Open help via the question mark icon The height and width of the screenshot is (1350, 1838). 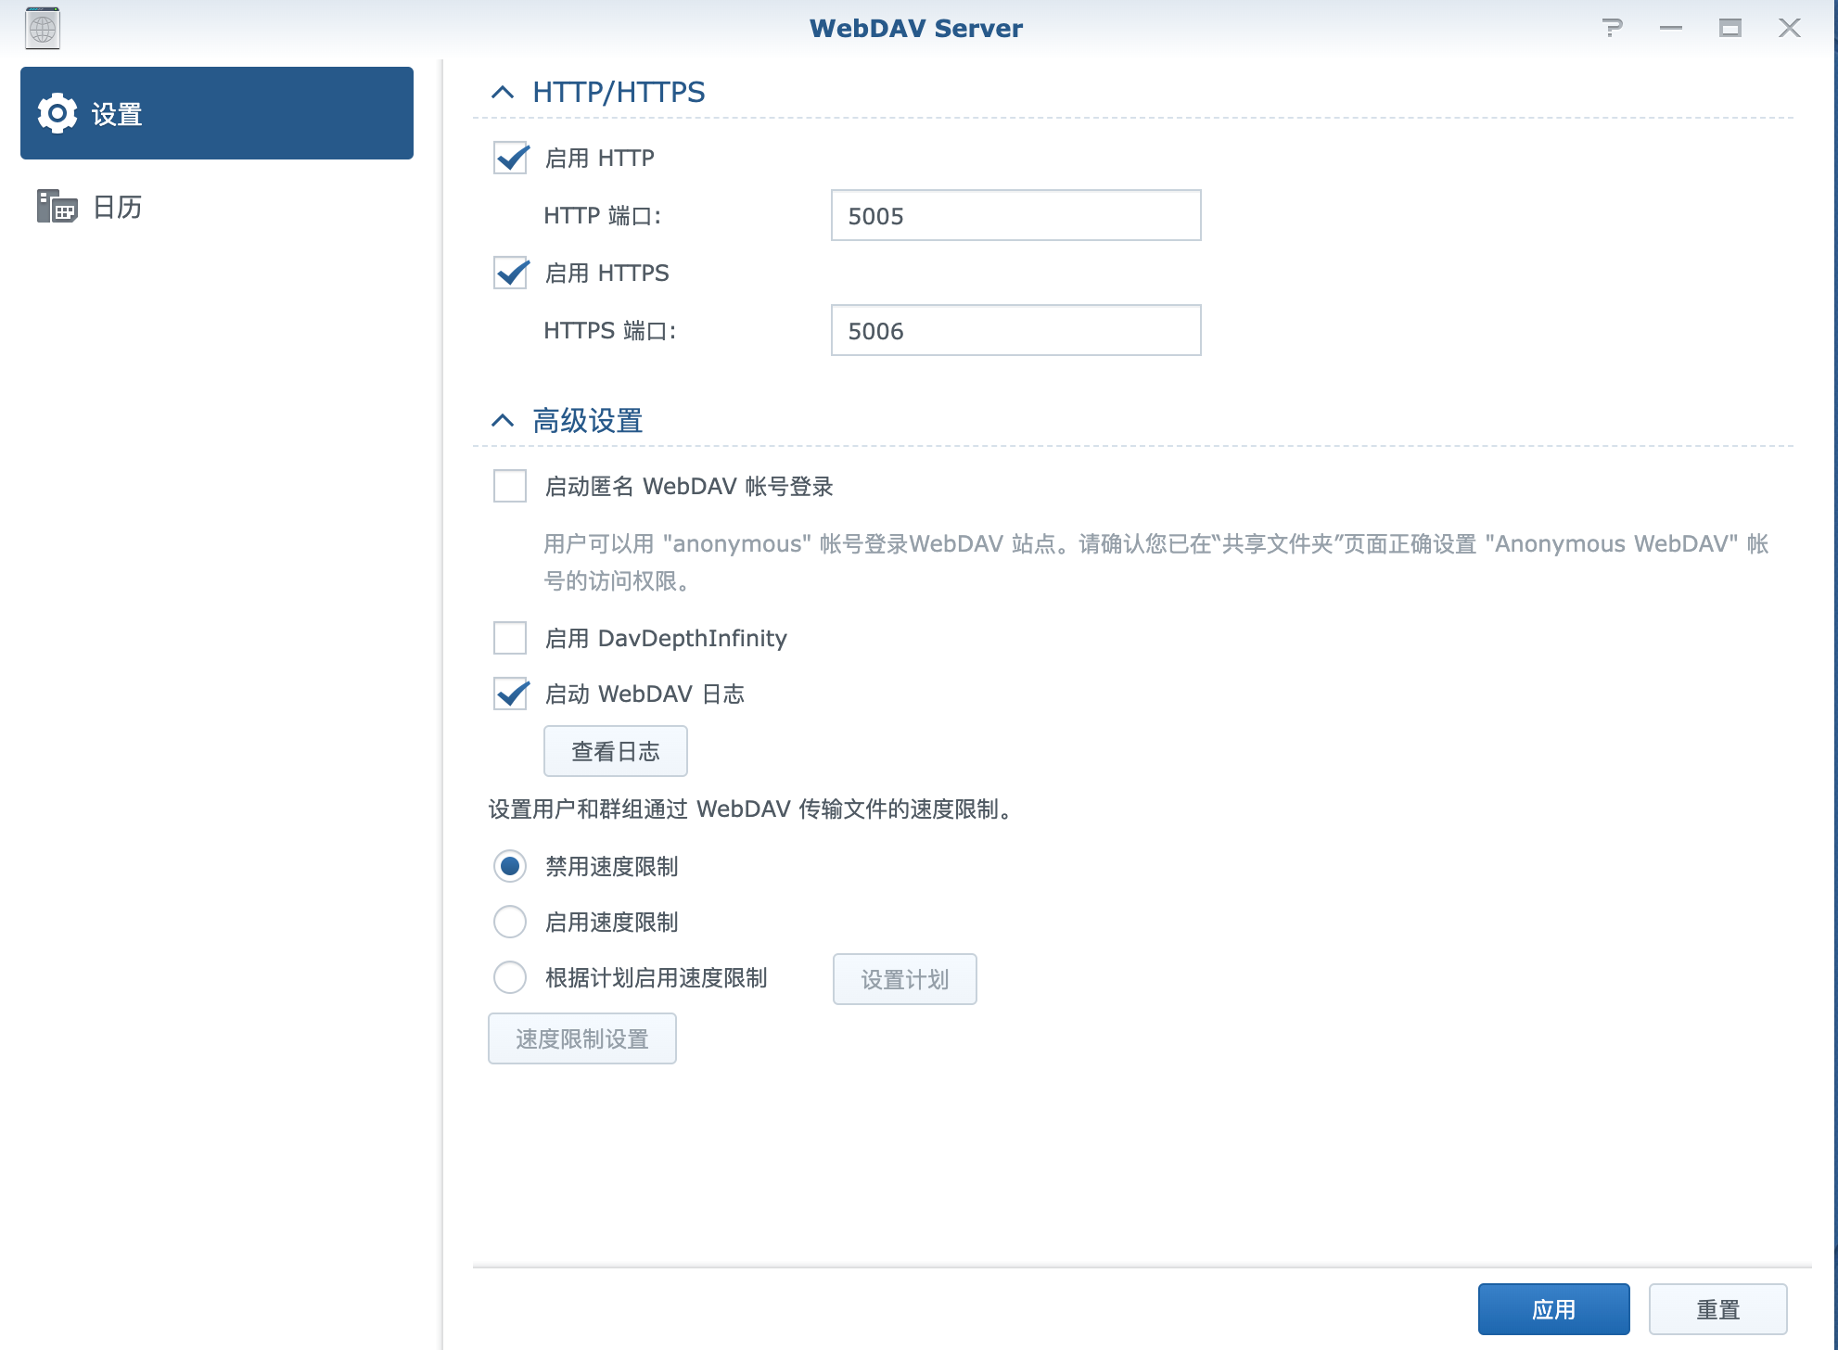[1612, 28]
